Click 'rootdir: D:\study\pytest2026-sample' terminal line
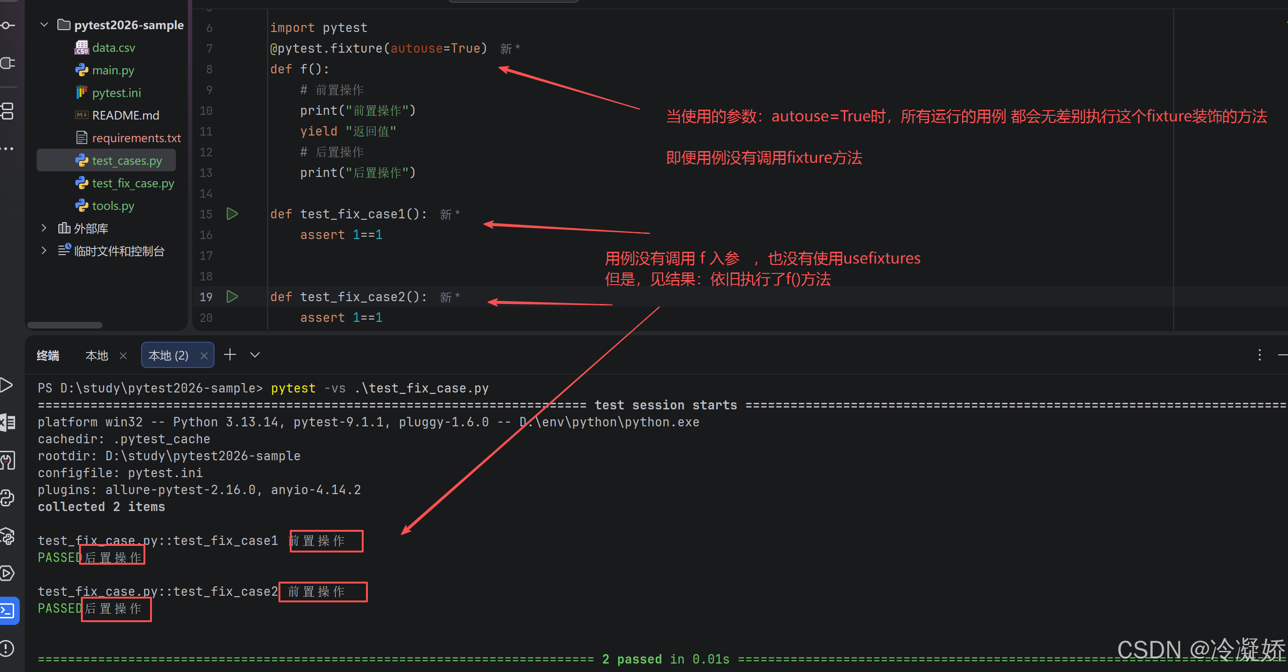 coord(169,456)
